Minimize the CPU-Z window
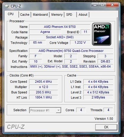Viewport: 124px width, 137px height. coord(95,5)
